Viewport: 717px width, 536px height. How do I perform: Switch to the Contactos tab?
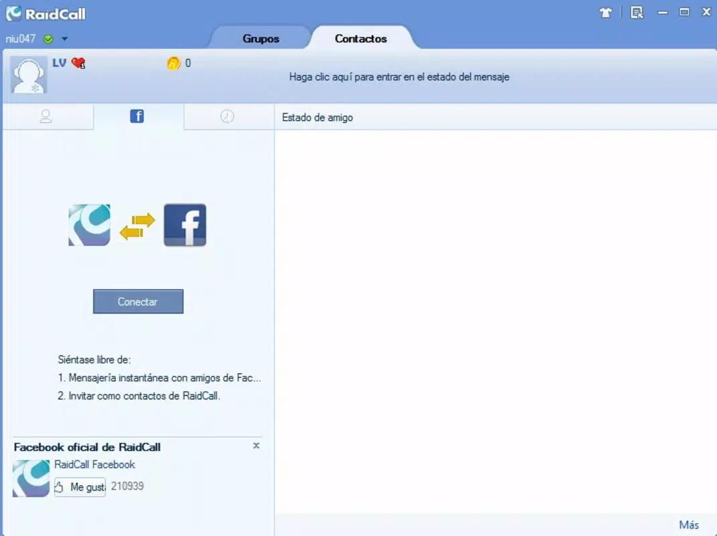[361, 38]
